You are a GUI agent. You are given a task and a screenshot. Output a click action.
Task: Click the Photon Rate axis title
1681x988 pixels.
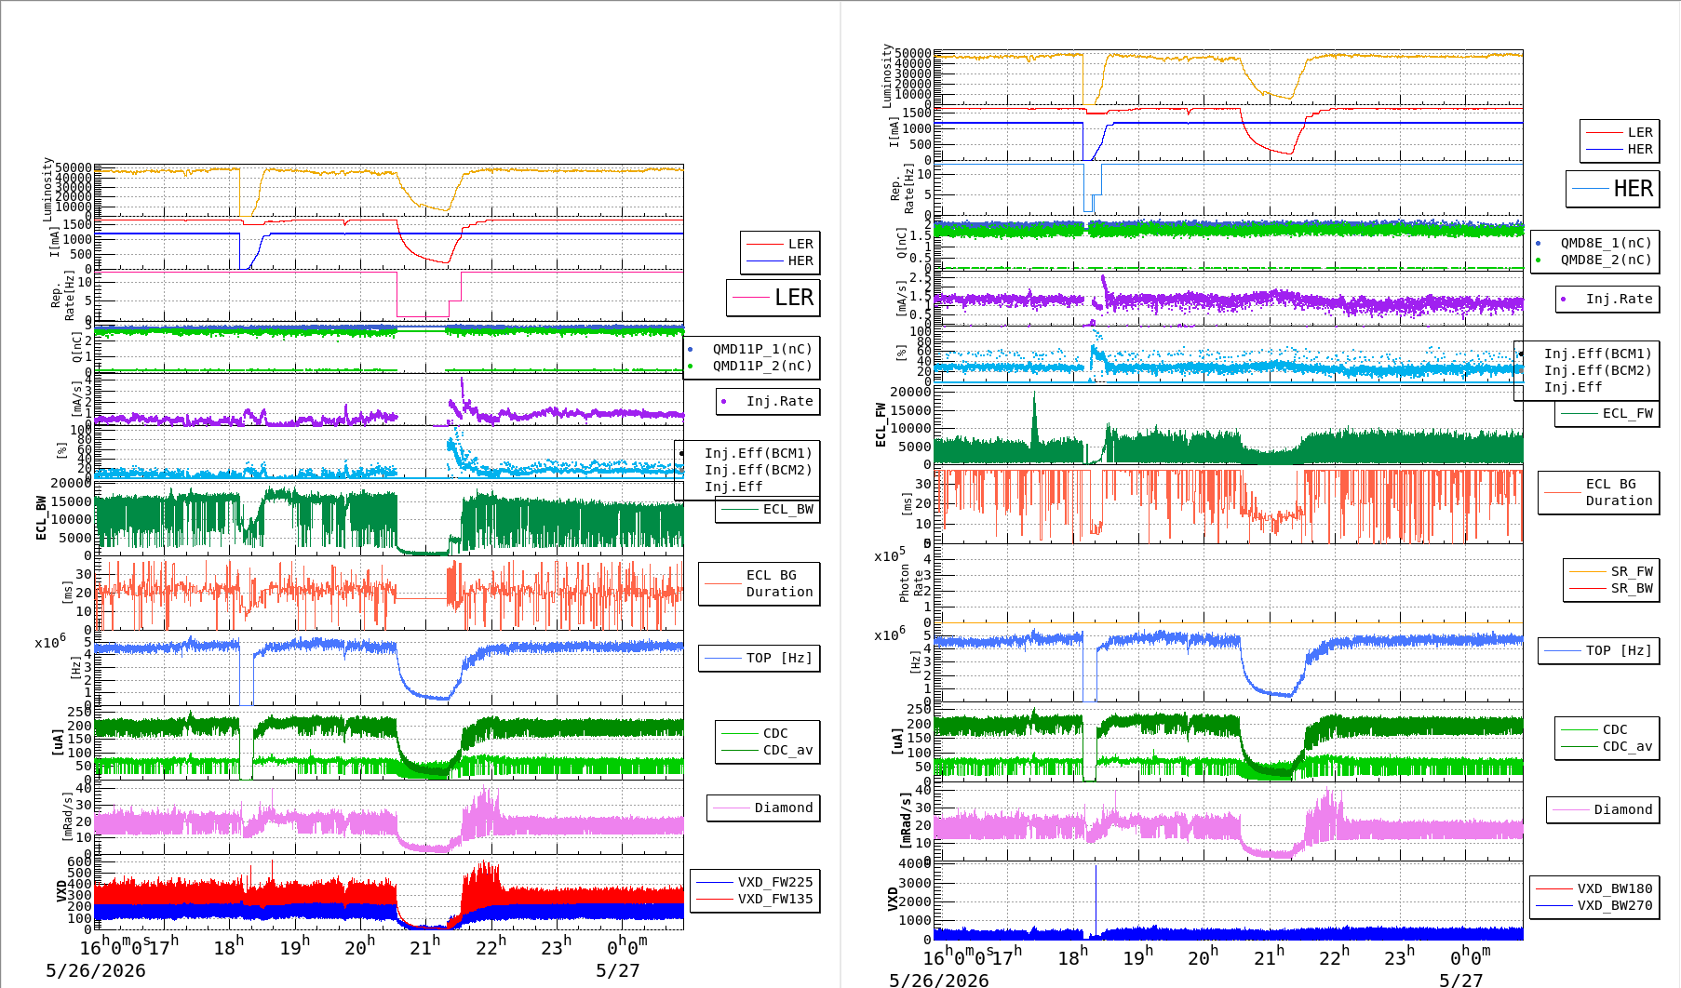point(912,582)
